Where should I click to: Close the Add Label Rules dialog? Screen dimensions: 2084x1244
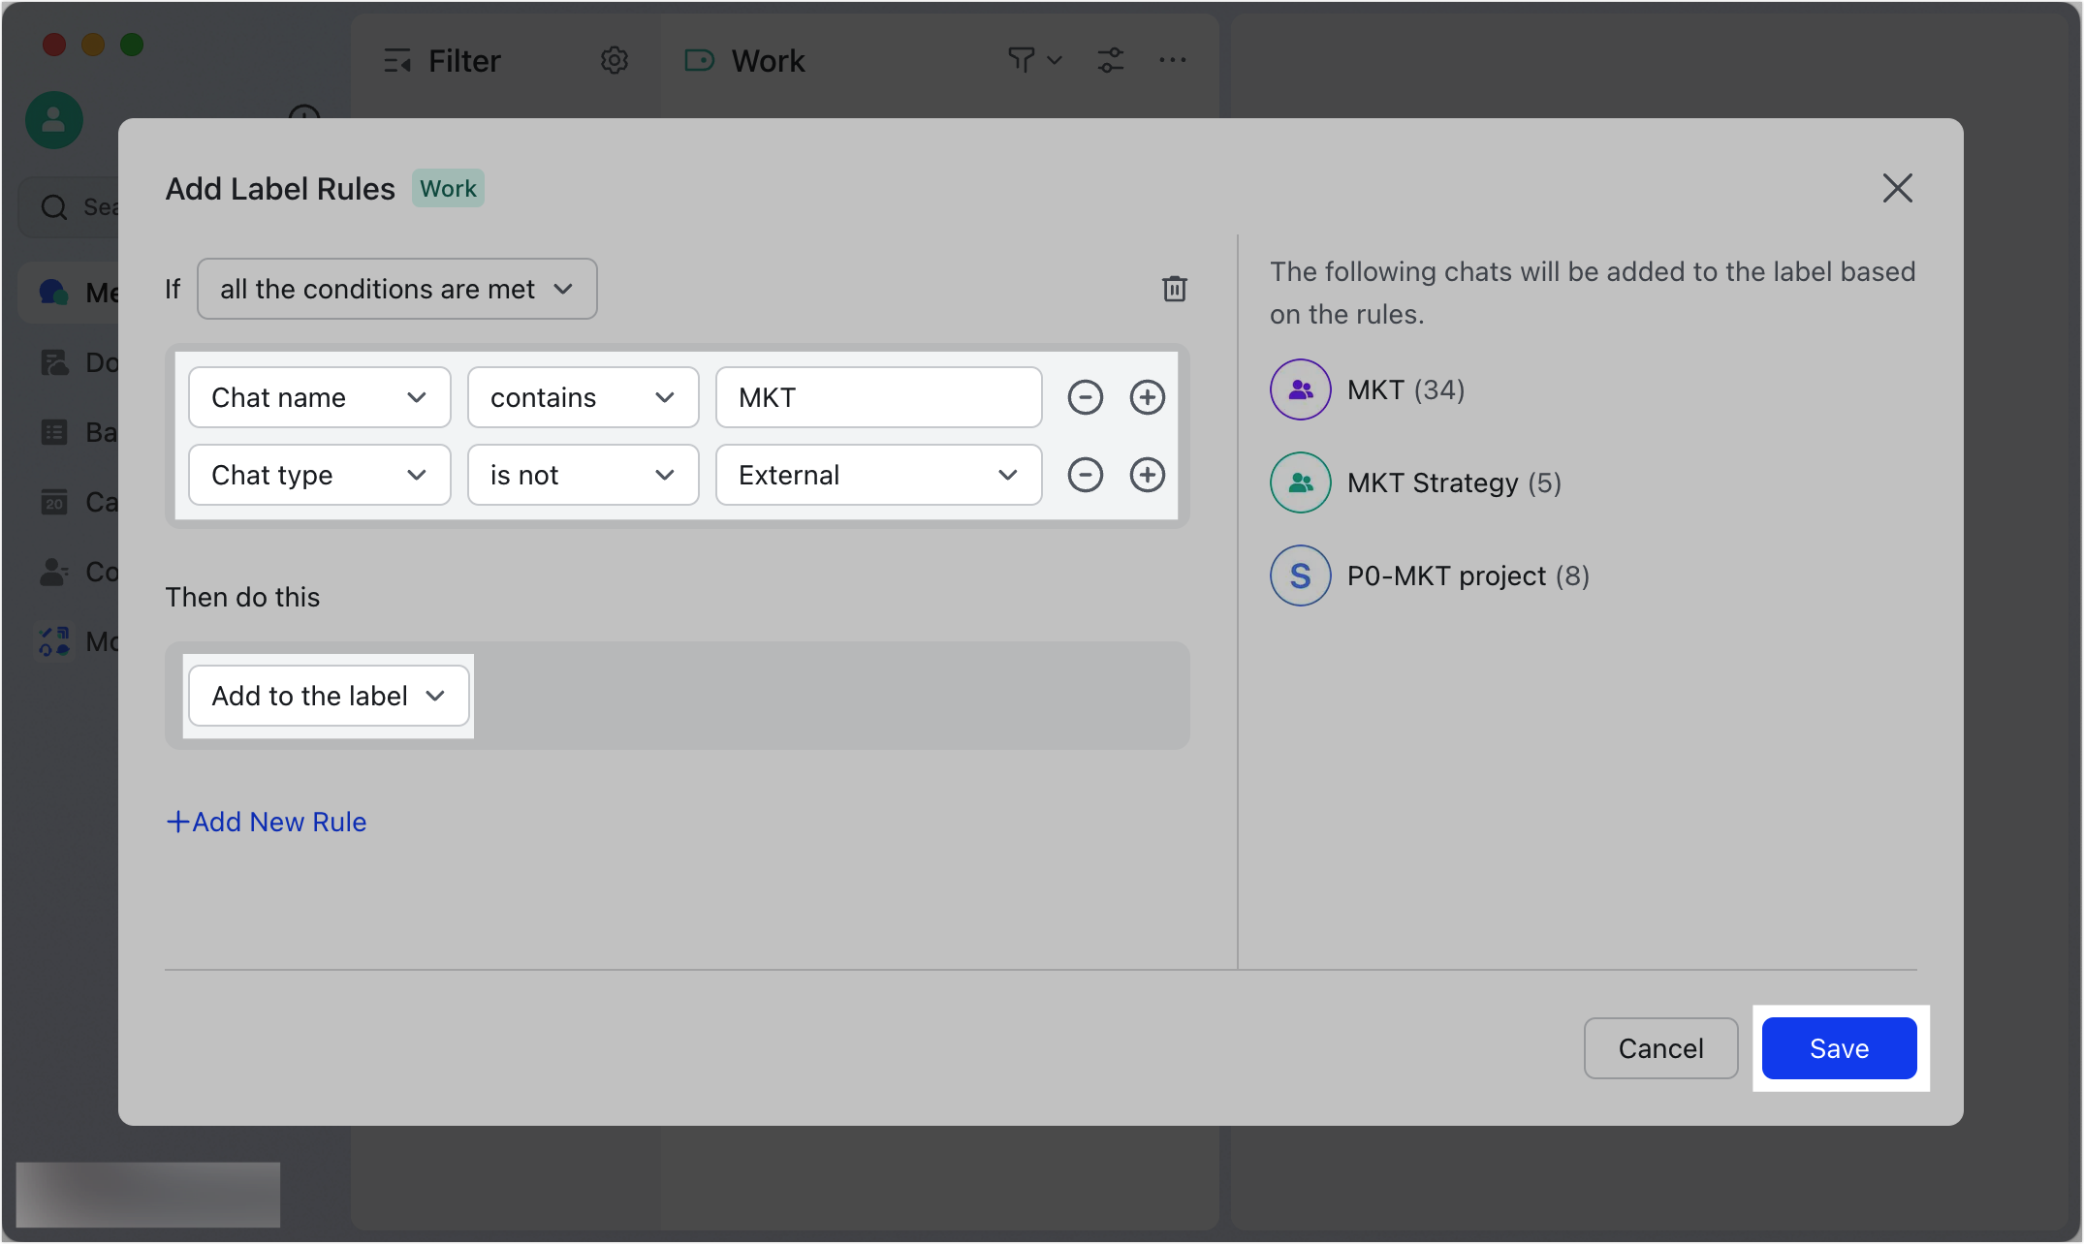click(1897, 188)
